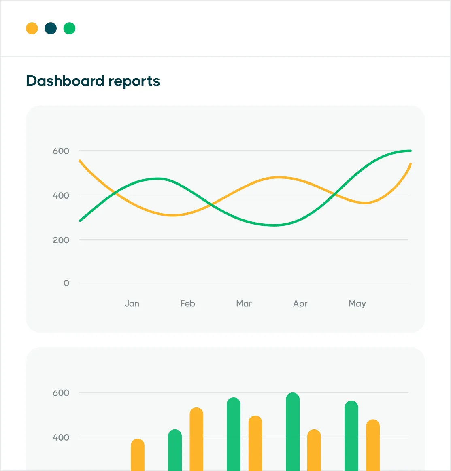Click the '0' label on the line chart
Viewport: 451px width, 471px height.
66,283
